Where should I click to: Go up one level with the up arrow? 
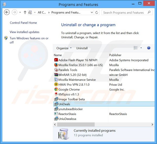[x=25, y=12]
